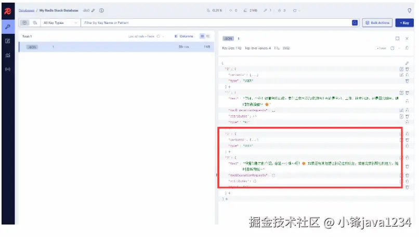Select the JSON key row named 1
This screenshot has width=419, height=237.
[x=116, y=47]
